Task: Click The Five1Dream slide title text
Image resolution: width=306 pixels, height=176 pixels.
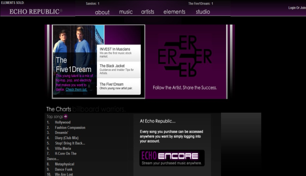Action: click(73, 65)
